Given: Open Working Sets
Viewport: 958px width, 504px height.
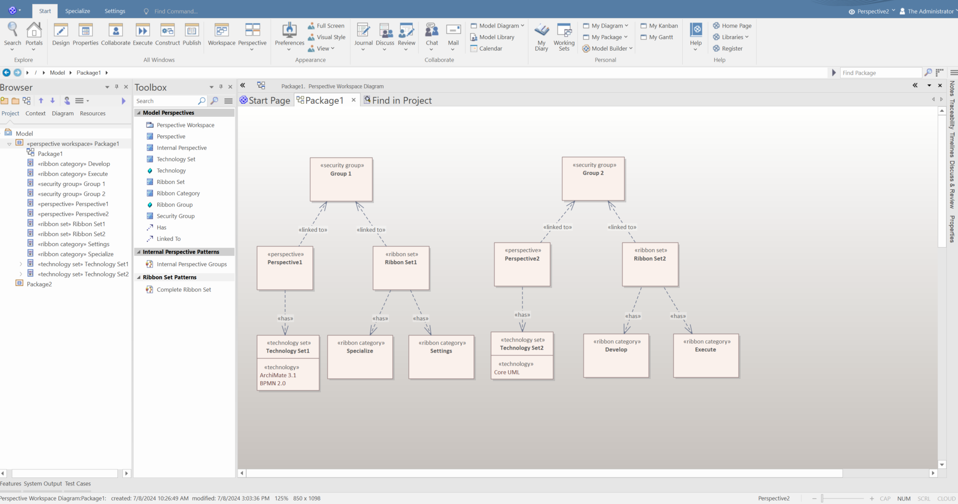Looking at the screenshot, I should [564, 37].
